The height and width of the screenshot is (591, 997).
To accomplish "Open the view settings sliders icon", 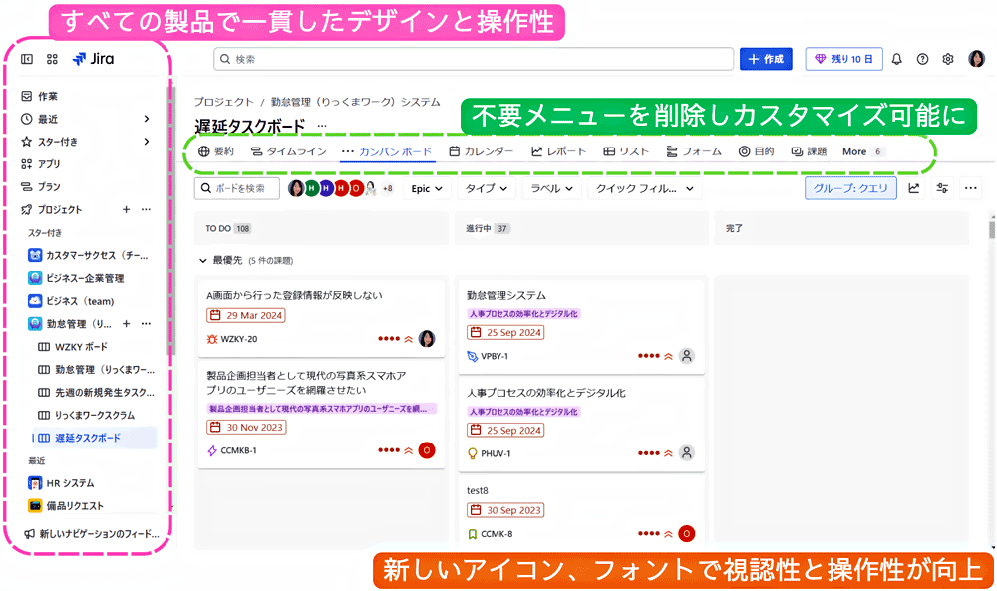I will pos(942,188).
